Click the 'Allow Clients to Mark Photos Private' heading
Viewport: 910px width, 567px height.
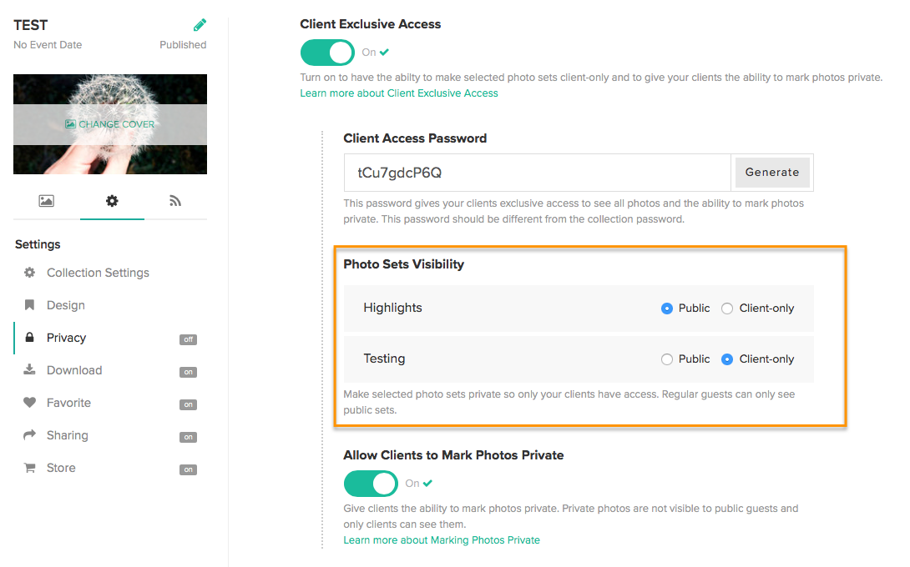pos(453,455)
